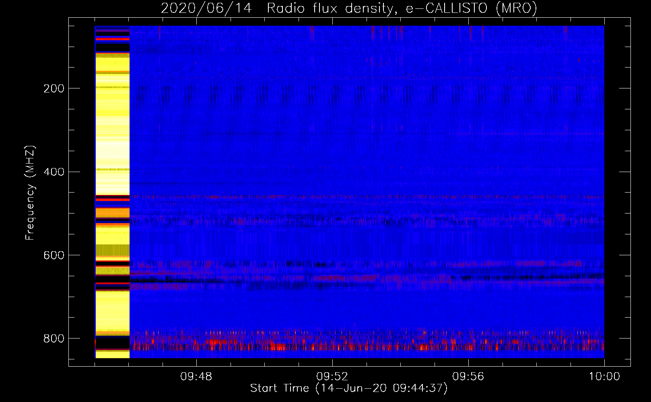Click the 800 frequency tick label
The width and height of the screenshot is (651, 402).
[54, 338]
